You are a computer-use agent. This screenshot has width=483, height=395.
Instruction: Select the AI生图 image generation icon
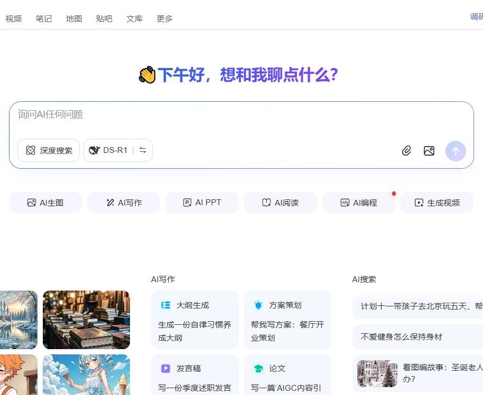[31, 202]
